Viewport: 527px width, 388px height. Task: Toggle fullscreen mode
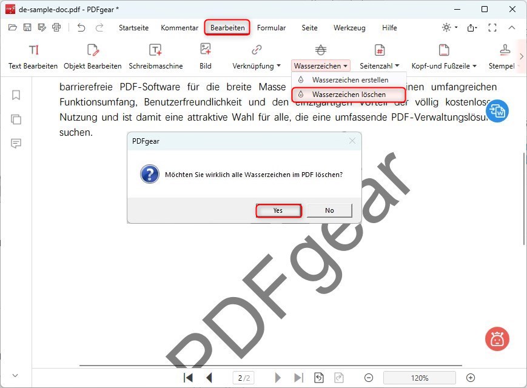pyautogui.click(x=492, y=27)
